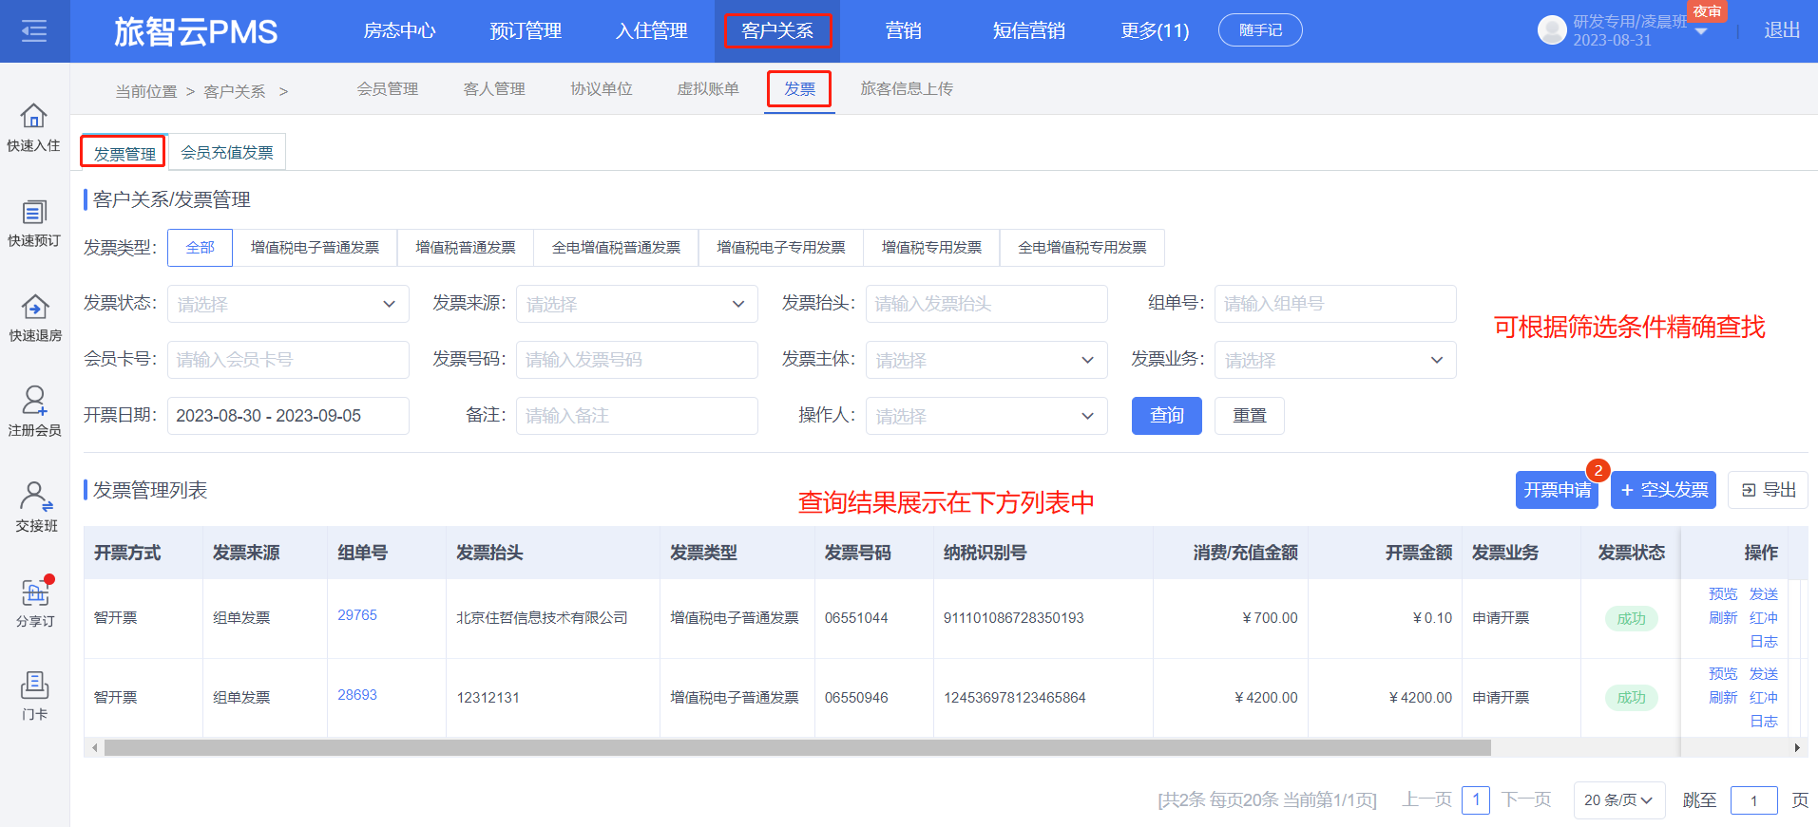Open 房态中心 top menu
Viewport: 1818px width, 827px height.
point(399,31)
